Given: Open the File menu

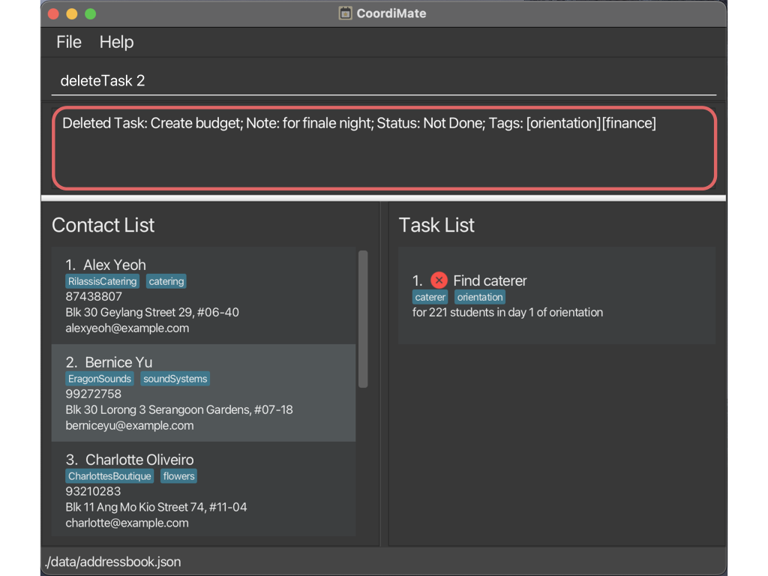Looking at the screenshot, I should (69, 42).
